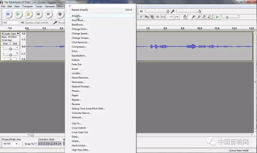
Task: Choose Amplify... effect
Action: tap(101, 16)
